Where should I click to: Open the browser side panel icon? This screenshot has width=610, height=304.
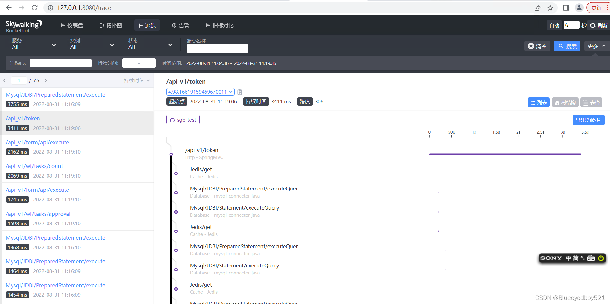[566, 8]
